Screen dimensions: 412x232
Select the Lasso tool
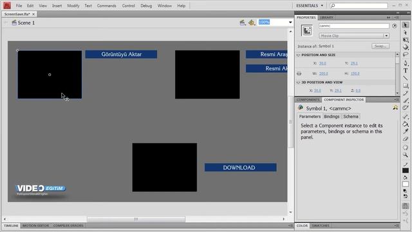[406, 55]
